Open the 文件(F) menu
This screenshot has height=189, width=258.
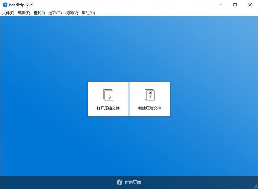tap(8, 13)
